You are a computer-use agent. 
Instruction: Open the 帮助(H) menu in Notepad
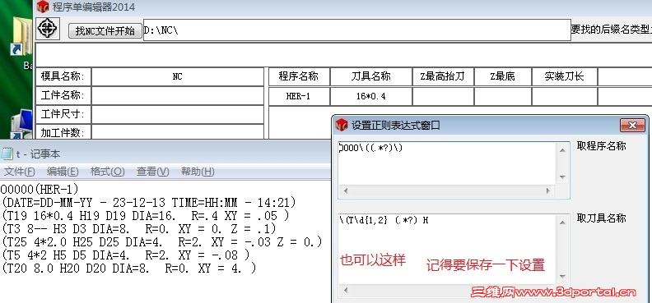click(198, 171)
